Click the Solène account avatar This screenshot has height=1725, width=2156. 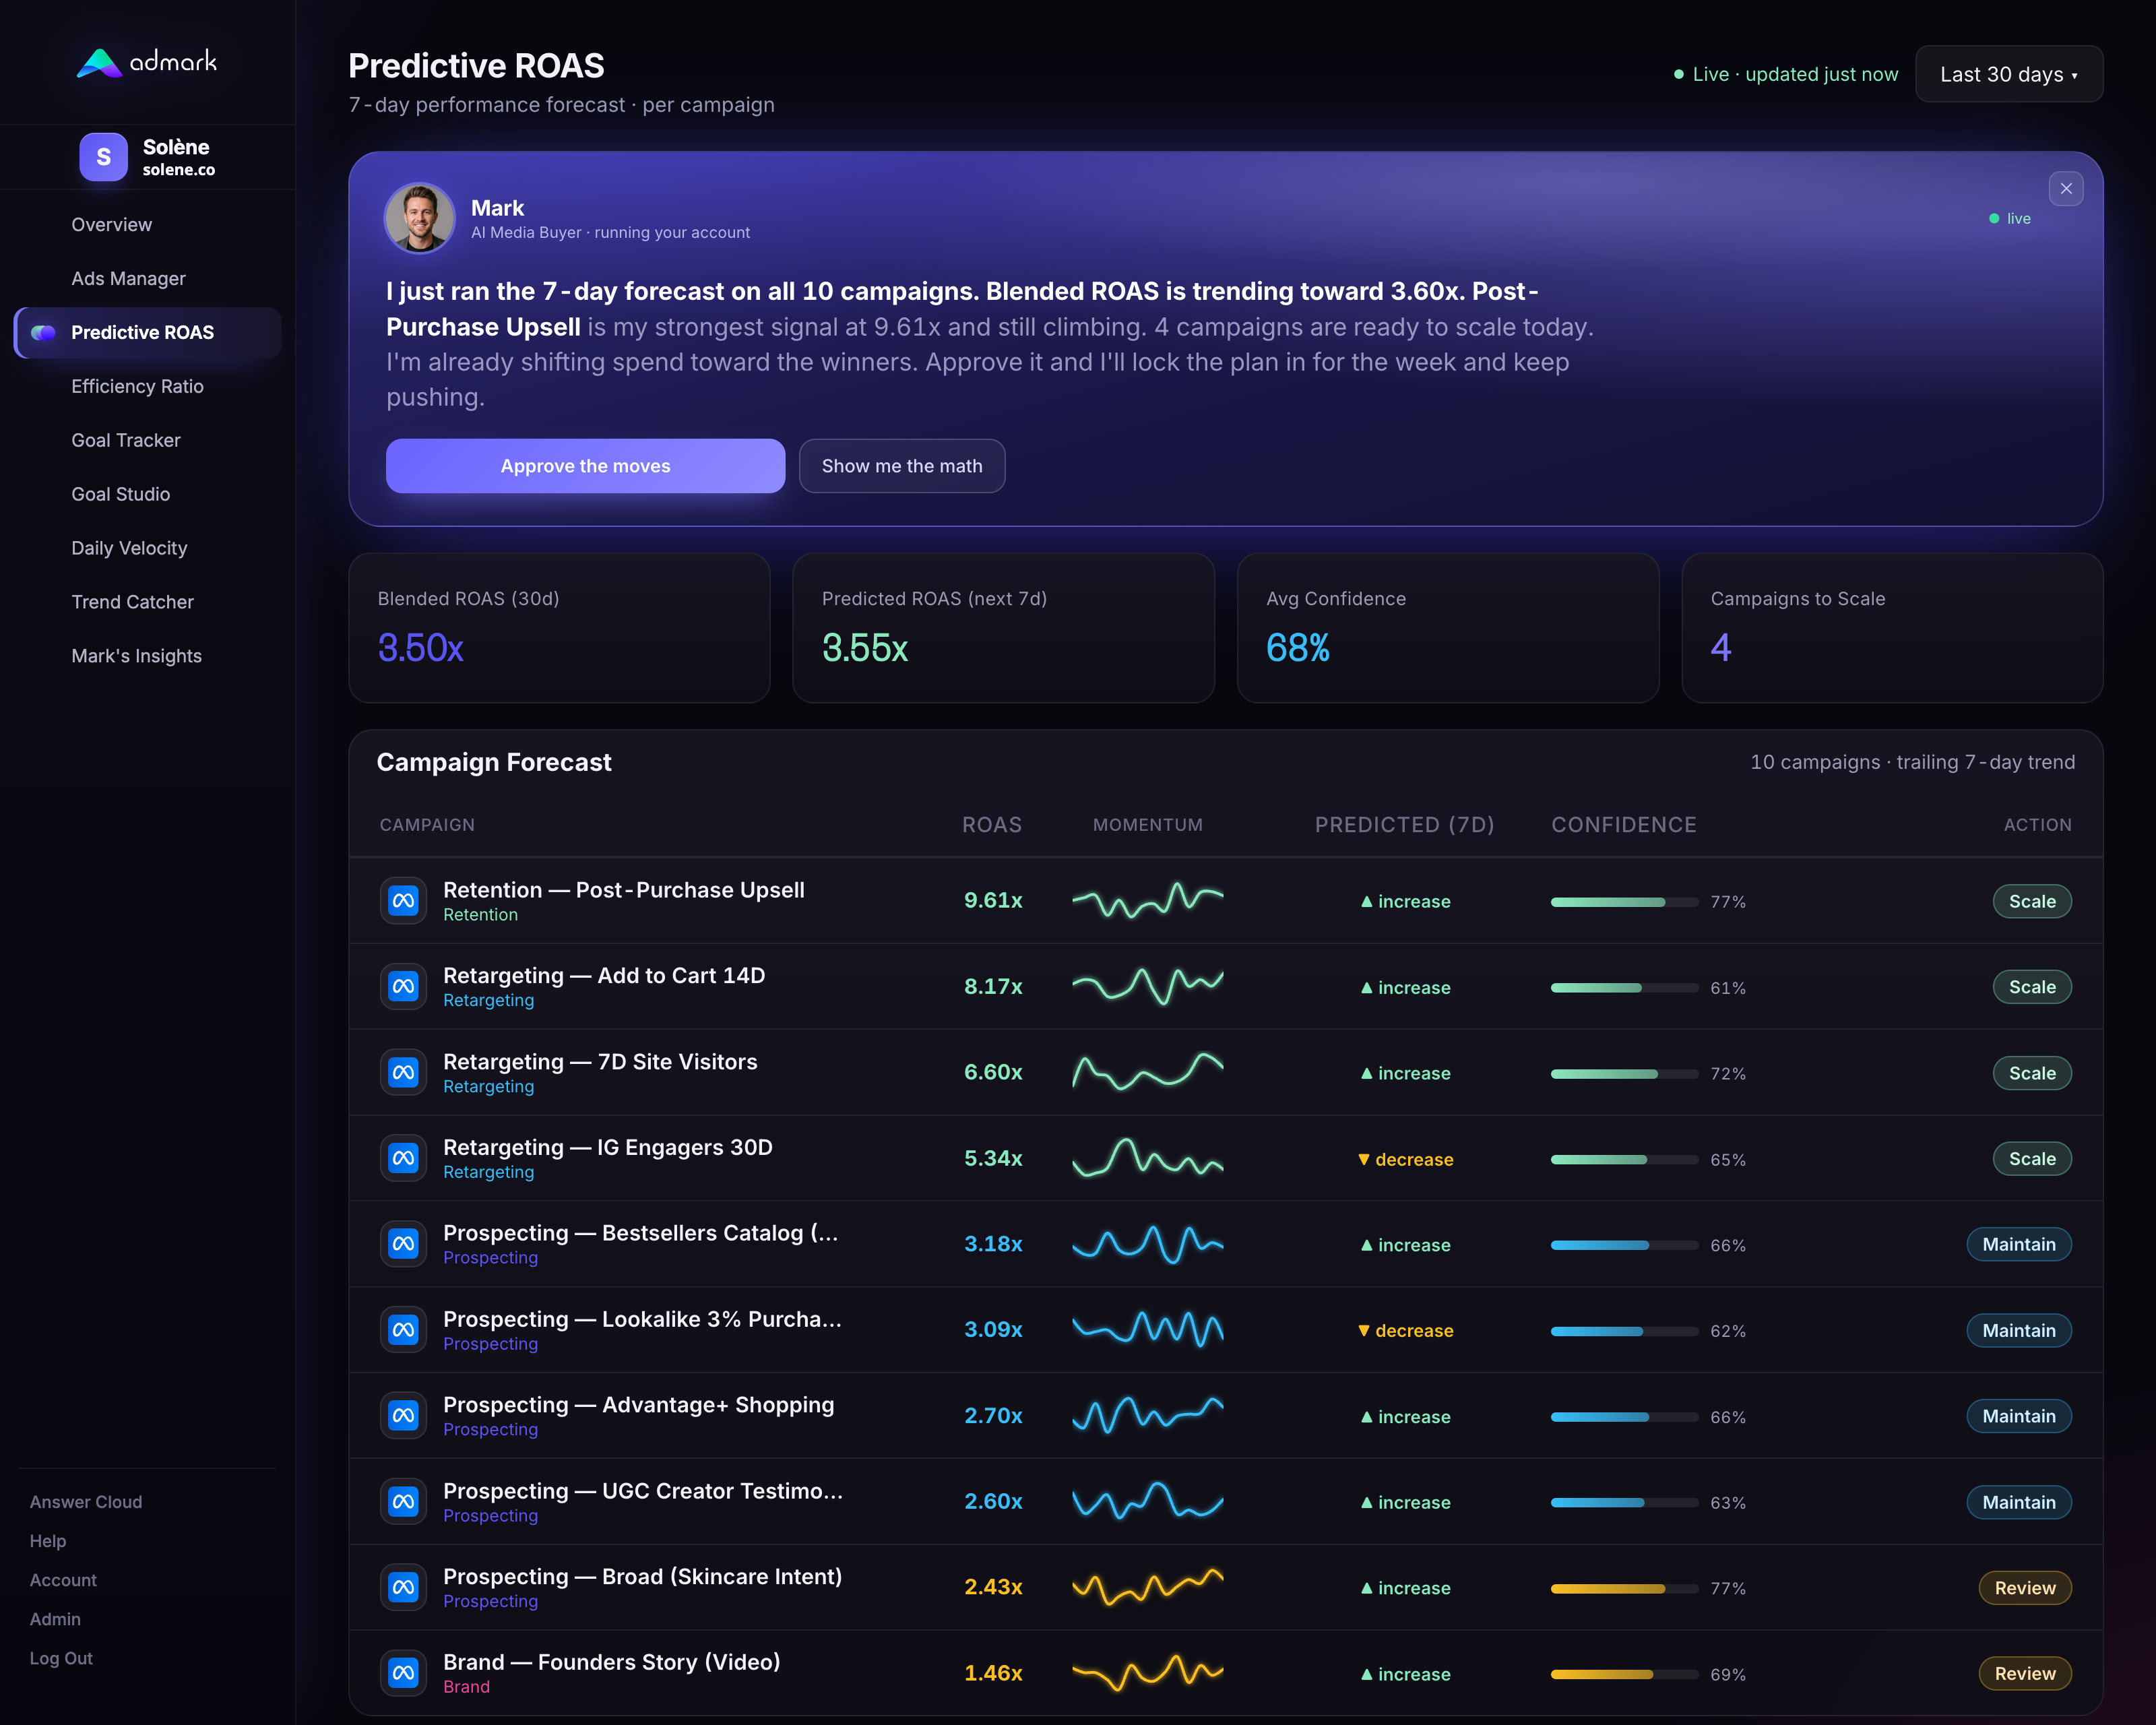(104, 157)
